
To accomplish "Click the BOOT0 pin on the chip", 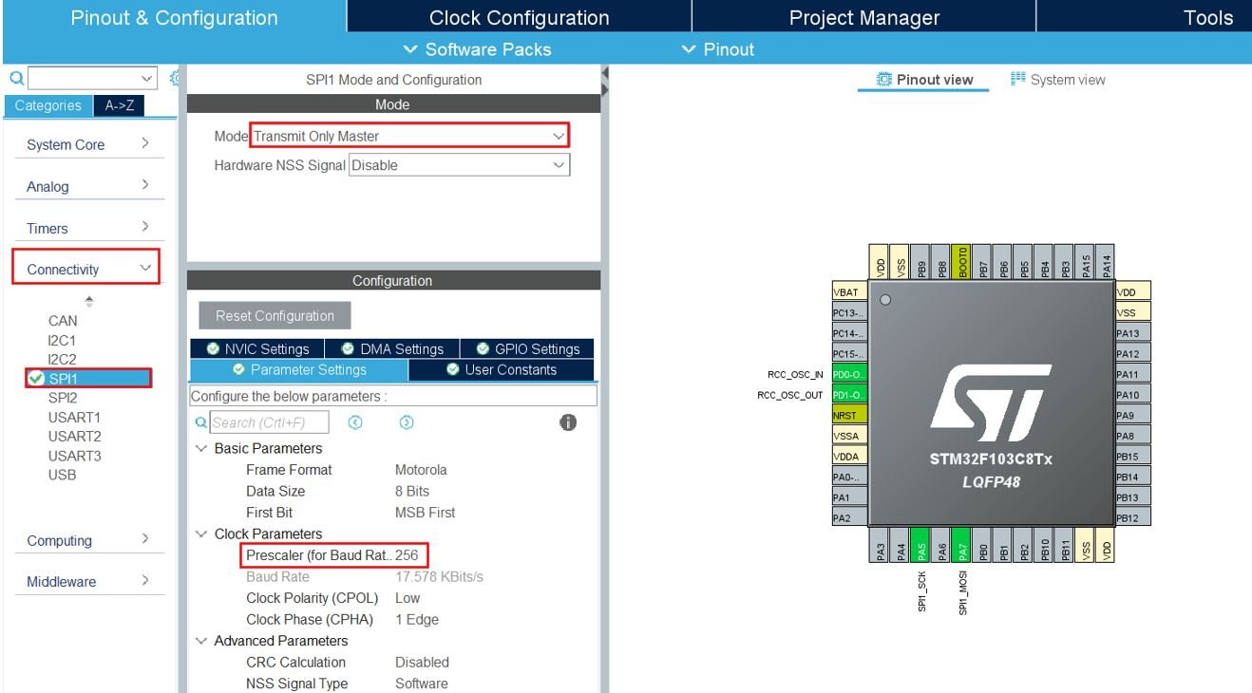I will [x=962, y=261].
